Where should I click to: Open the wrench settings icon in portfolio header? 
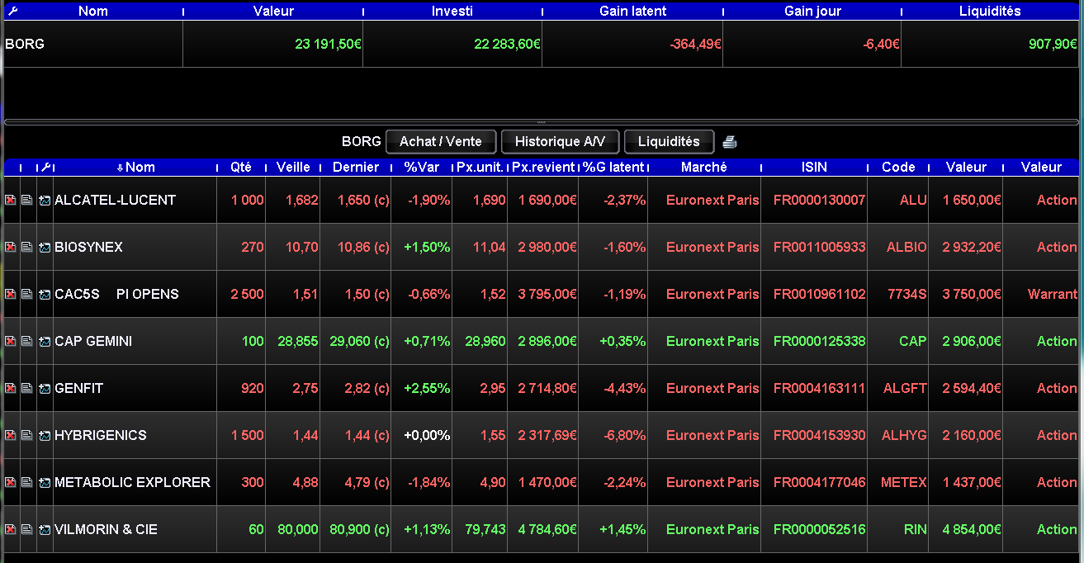[11, 11]
